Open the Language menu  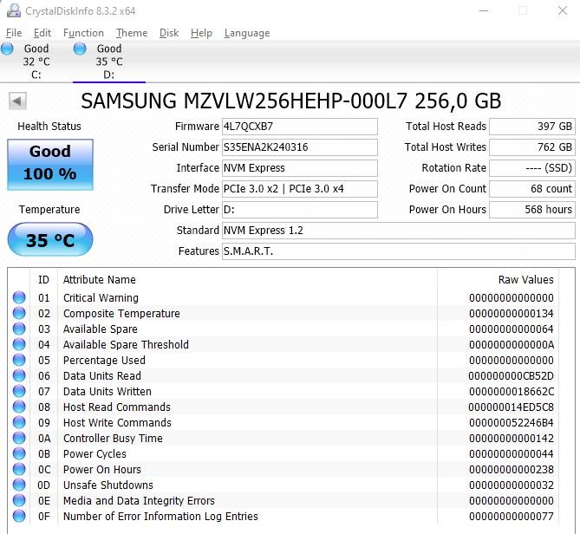(x=247, y=33)
